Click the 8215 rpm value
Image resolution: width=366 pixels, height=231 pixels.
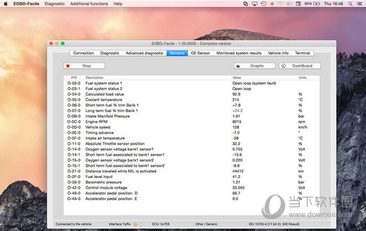tap(237, 122)
